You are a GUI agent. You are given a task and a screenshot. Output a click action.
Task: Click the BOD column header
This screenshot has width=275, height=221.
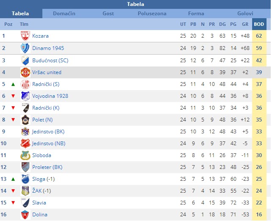259,24
